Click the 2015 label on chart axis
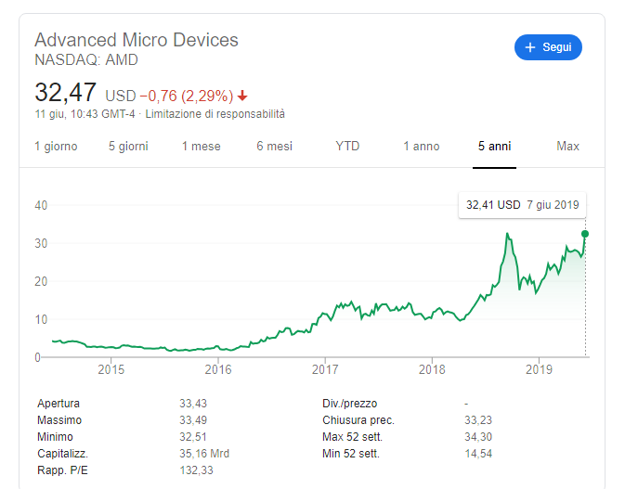The height and width of the screenshot is (489, 625). click(x=111, y=369)
